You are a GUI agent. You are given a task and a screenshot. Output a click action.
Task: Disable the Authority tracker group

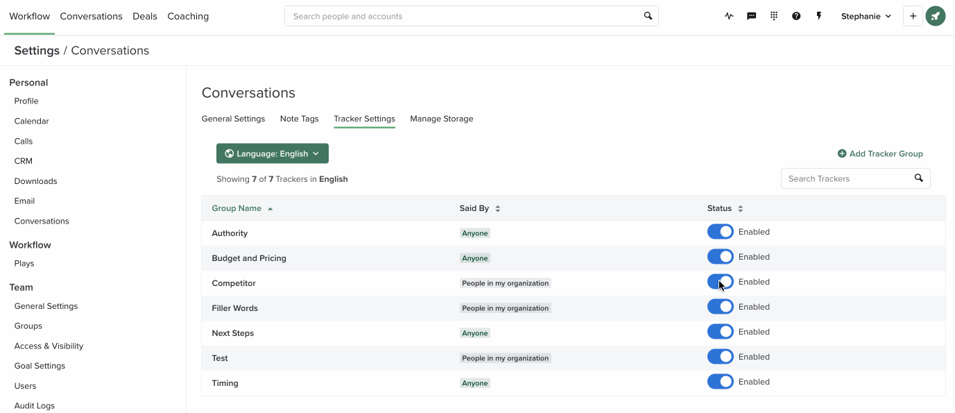(x=720, y=231)
